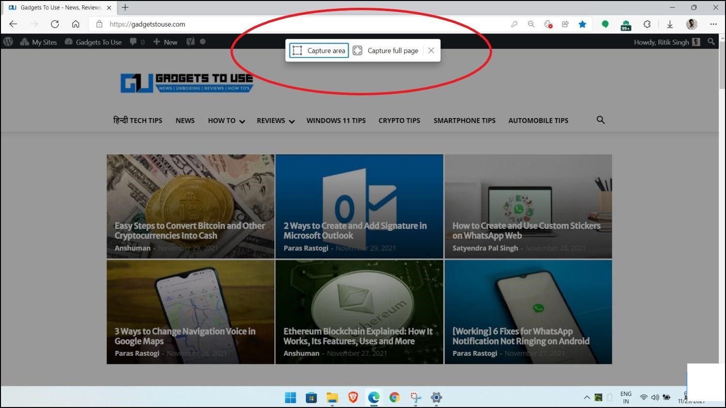Toggle the blue favorites star
726x408 pixels.
pos(582,24)
